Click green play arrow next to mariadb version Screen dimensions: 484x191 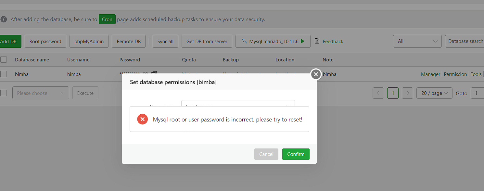click(x=302, y=41)
